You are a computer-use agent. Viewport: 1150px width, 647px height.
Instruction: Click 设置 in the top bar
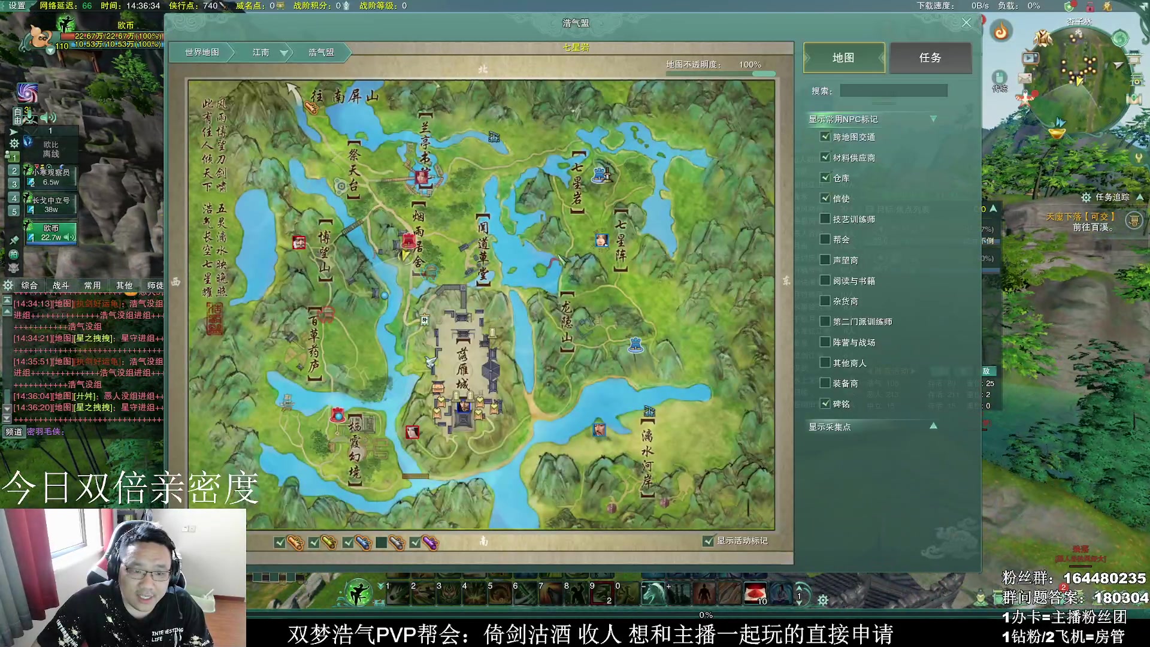[17, 5]
